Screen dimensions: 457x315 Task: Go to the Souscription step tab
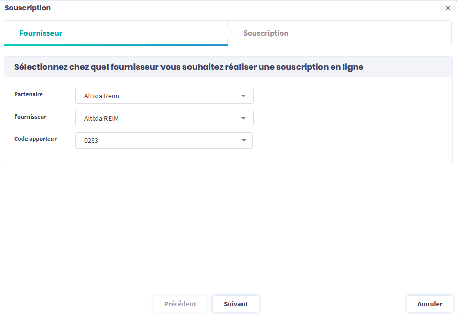(x=265, y=33)
